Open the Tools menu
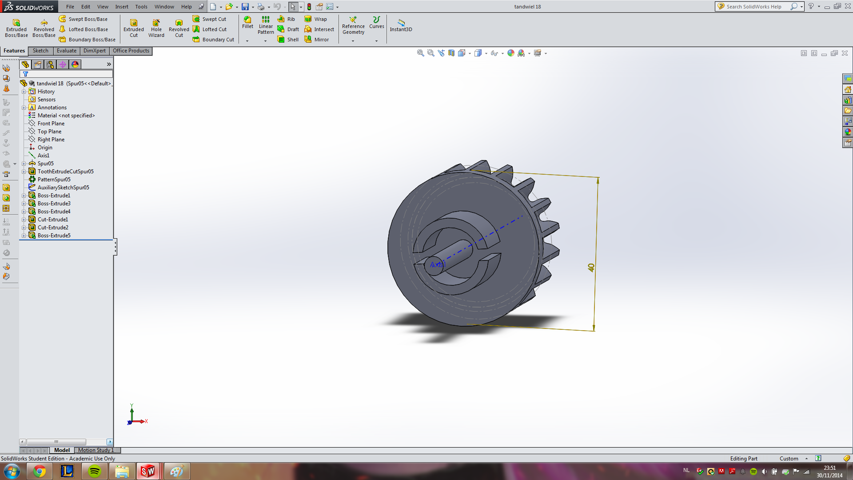The height and width of the screenshot is (480, 853). click(x=141, y=7)
